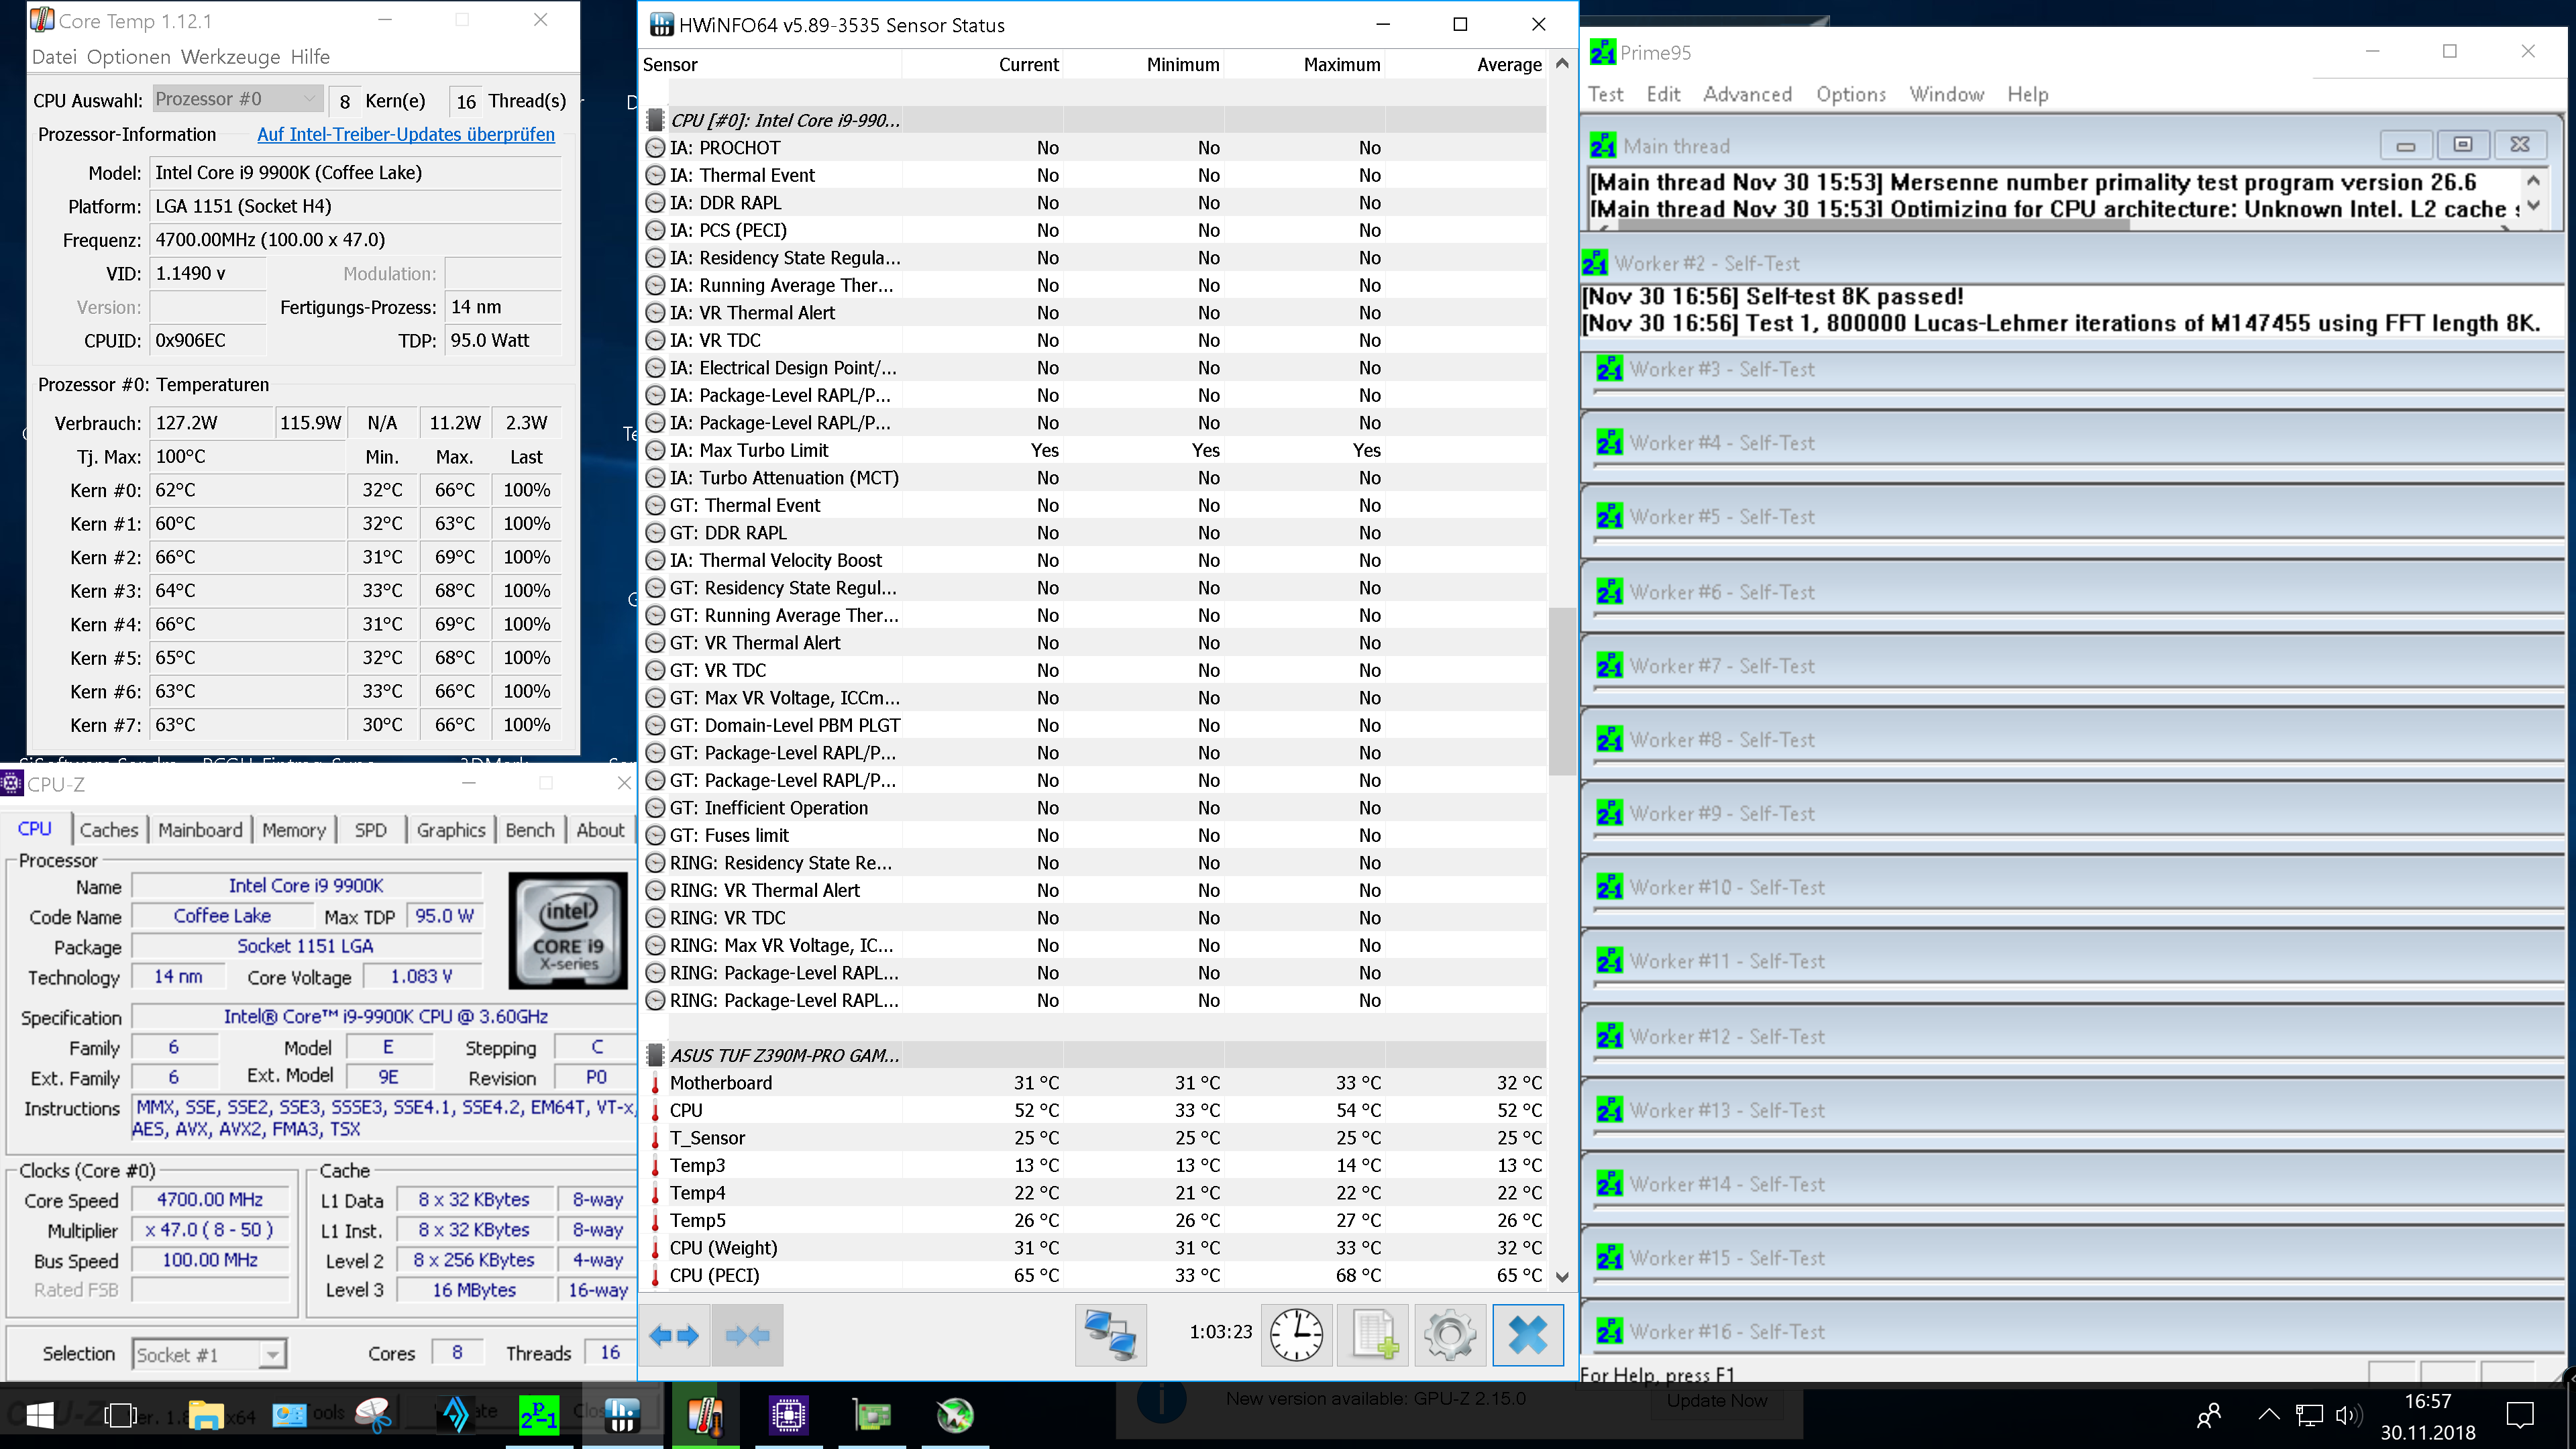This screenshot has width=2576, height=1449.
Task: Switch to the Graphics tab in CPU-Z
Action: 451,830
